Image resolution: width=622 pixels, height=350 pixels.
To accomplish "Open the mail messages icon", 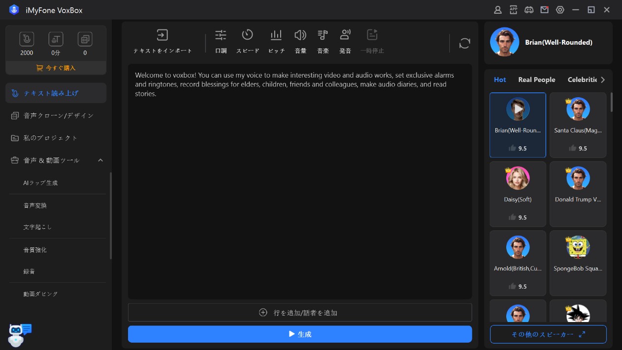I will (544, 10).
